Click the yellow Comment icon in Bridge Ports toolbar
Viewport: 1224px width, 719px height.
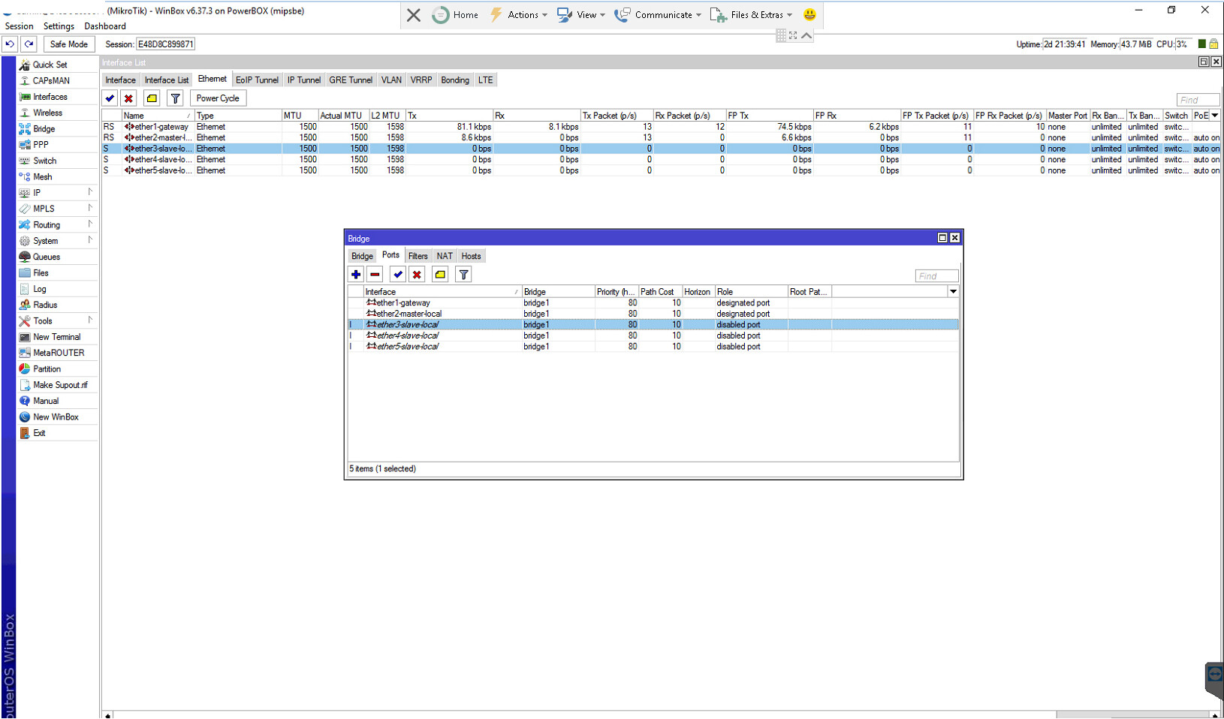click(440, 275)
